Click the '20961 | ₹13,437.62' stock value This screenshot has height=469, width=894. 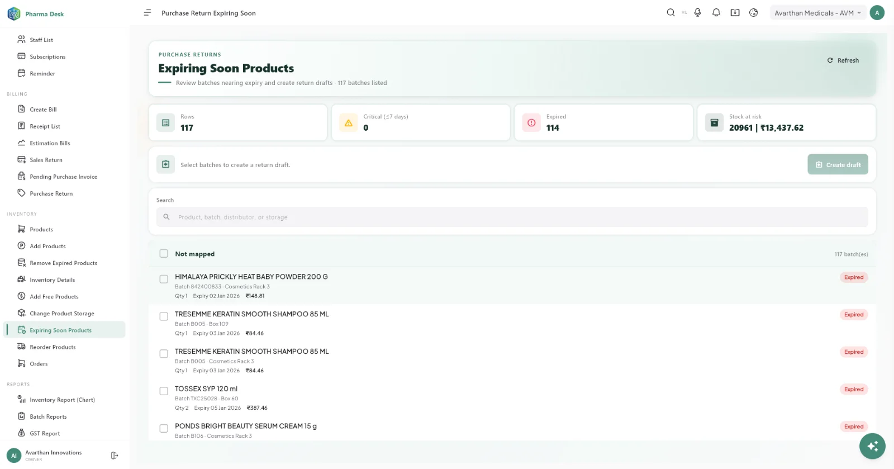click(766, 128)
